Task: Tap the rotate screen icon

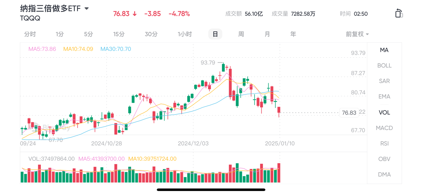Action: click(399, 13)
